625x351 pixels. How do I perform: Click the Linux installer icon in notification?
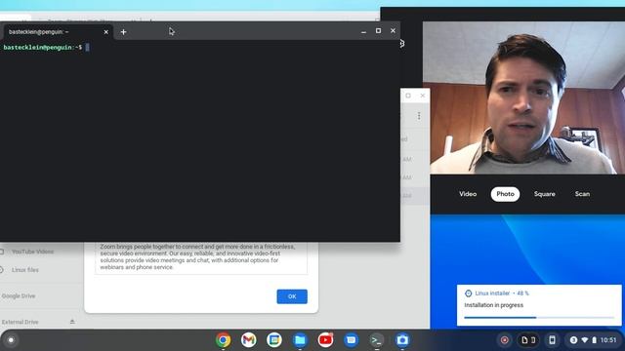[x=469, y=293]
